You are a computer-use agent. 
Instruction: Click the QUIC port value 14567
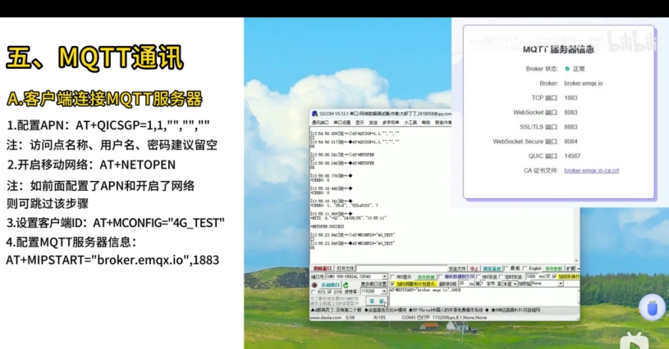[572, 156]
